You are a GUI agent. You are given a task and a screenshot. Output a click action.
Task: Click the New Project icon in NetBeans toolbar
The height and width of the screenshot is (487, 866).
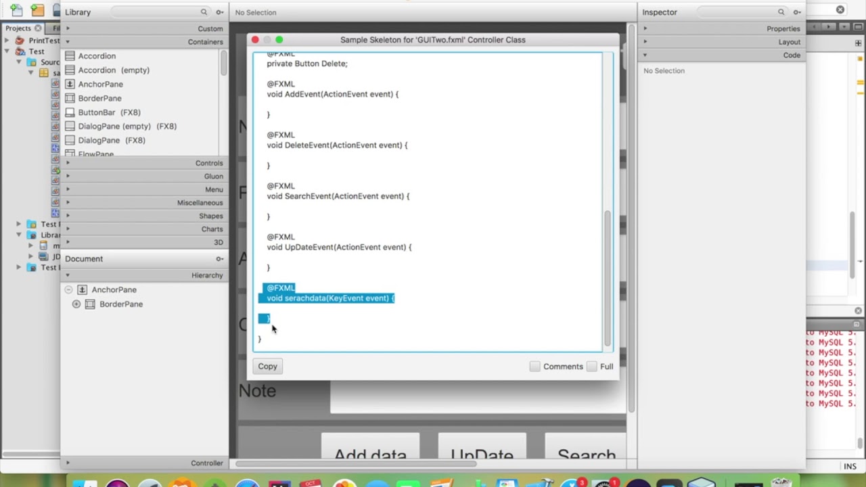click(x=38, y=10)
